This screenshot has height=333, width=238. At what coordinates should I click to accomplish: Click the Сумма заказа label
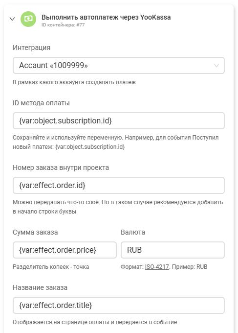pyautogui.click(x=35, y=232)
